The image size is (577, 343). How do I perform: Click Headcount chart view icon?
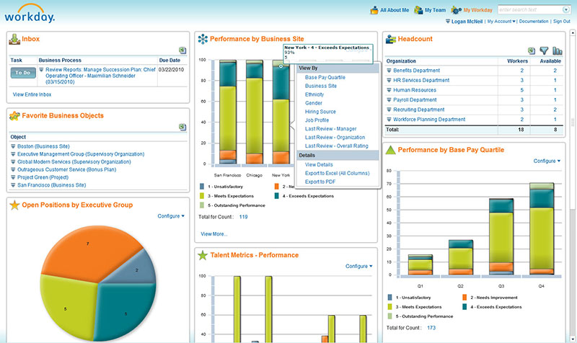557,50
